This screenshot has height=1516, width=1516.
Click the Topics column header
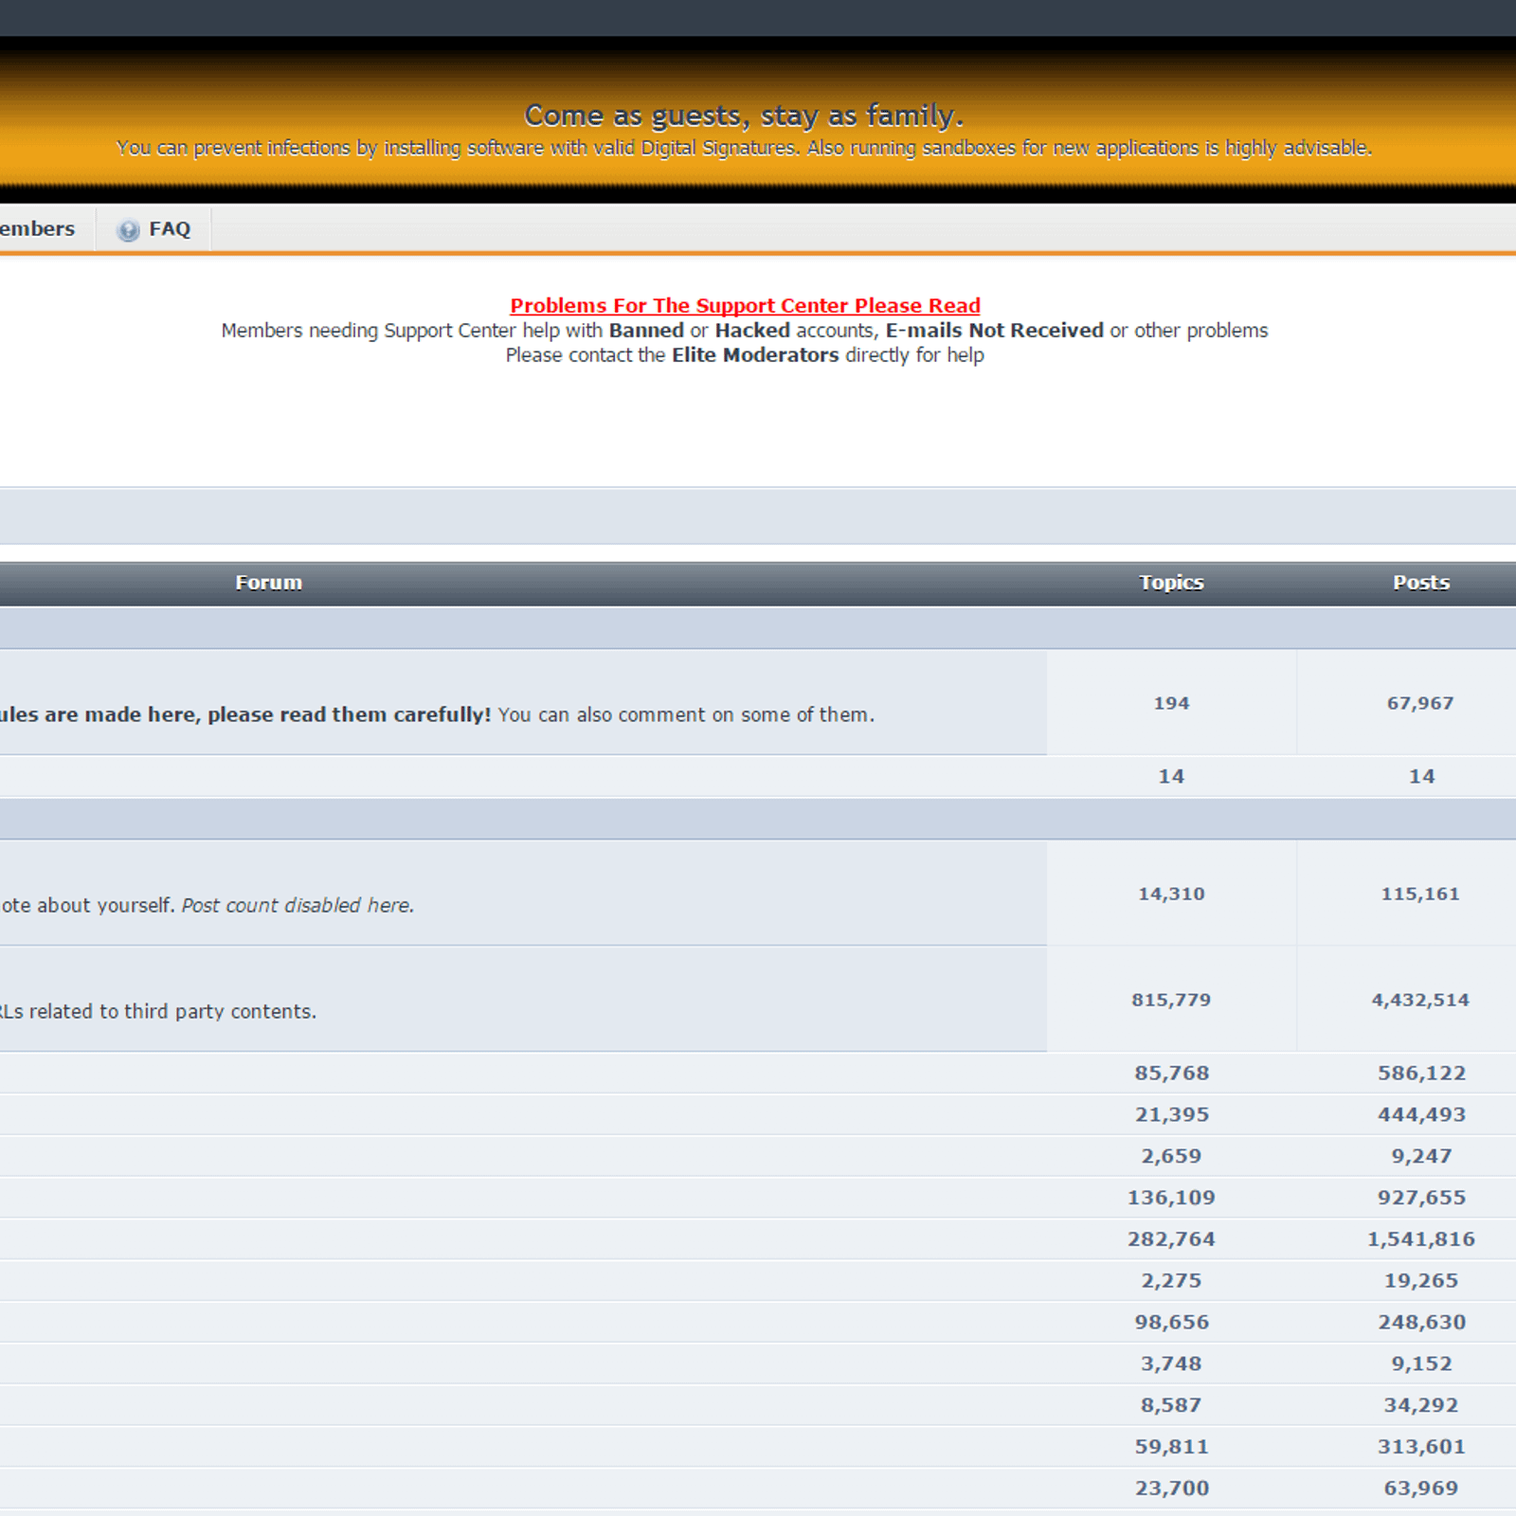tap(1171, 583)
